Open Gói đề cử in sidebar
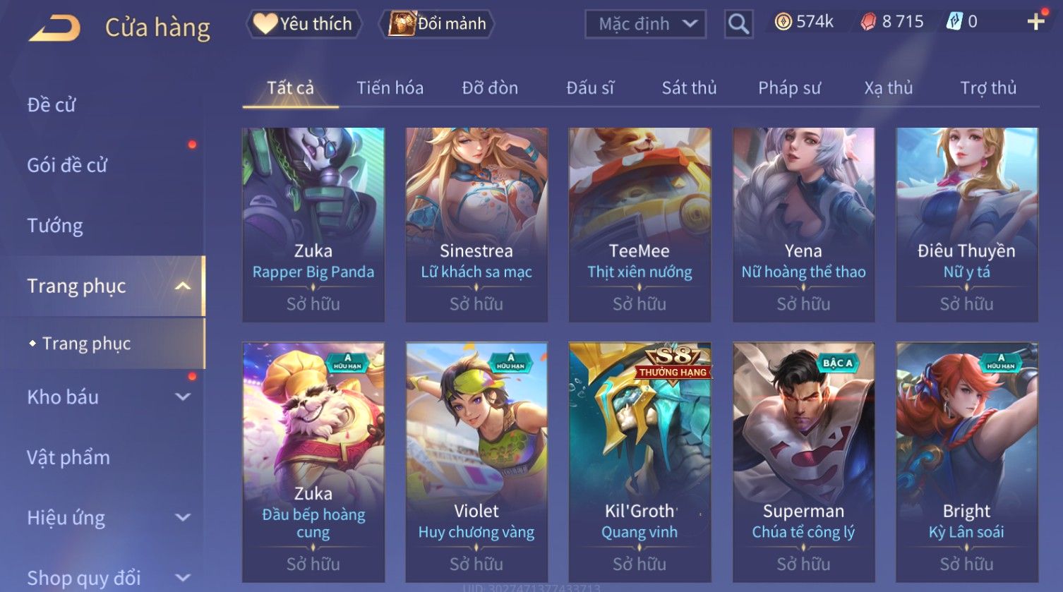Image resolution: width=1063 pixels, height=592 pixels. 67,165
